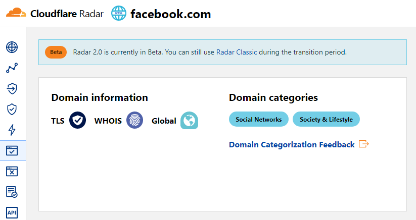Select the shield-with-arrow sidebar icon
416x220 pixels.
[12, 89]
